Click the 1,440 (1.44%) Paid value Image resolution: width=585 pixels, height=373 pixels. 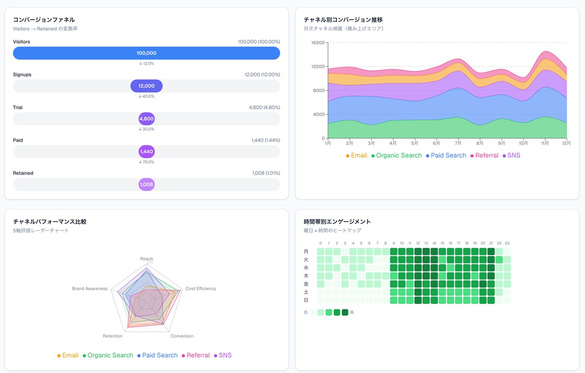[266, 140]
